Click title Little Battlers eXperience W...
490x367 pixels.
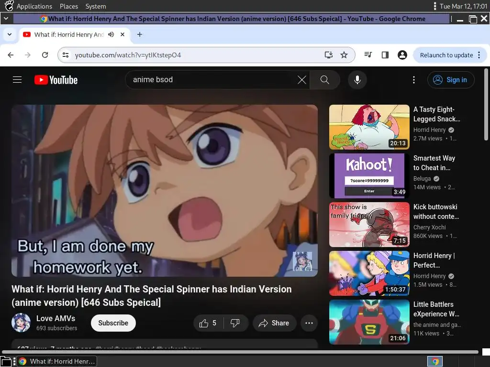436,309
